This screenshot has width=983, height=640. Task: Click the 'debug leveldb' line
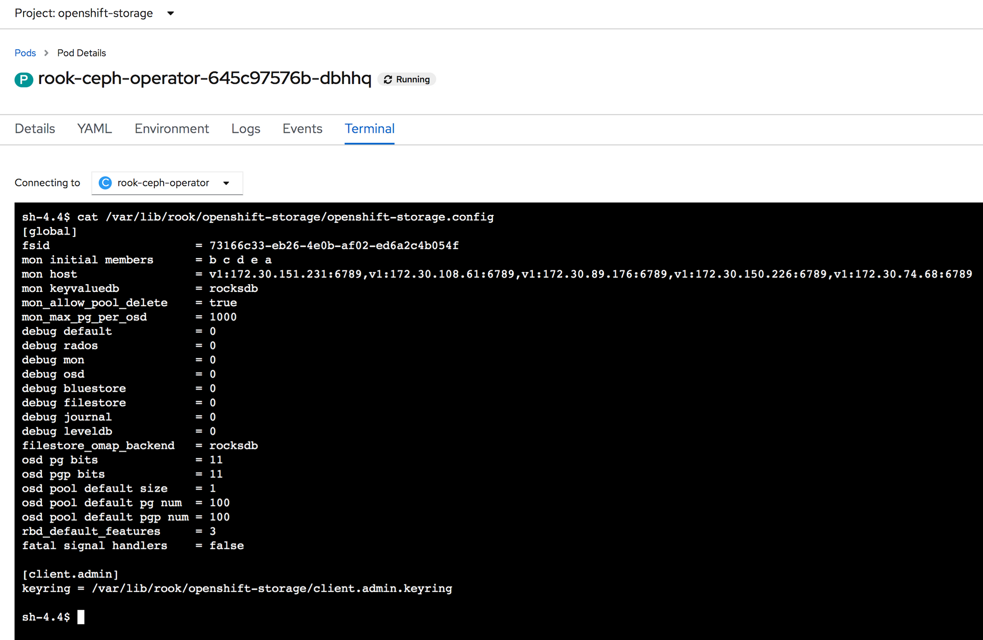click(x=119, y=431)
